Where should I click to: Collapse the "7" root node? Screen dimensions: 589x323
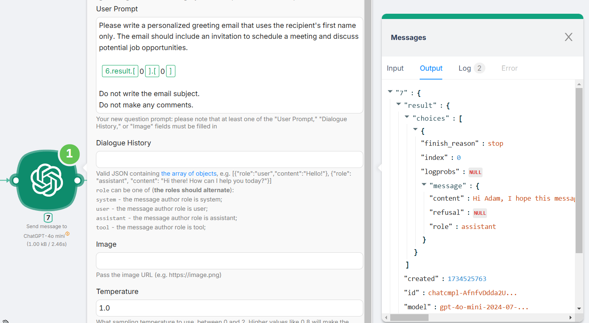(x=390, y=92)
